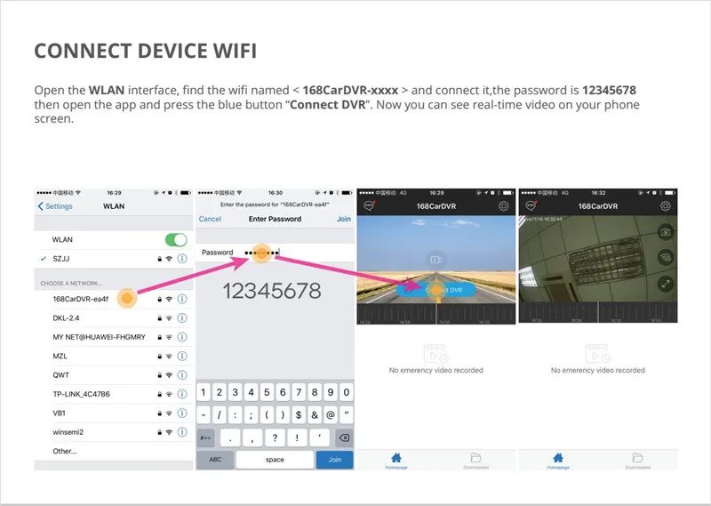Tap the connected SZJJ network row

[114, 259]
